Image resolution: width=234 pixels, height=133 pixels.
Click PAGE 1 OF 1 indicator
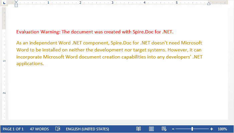[x=13, y=129]
